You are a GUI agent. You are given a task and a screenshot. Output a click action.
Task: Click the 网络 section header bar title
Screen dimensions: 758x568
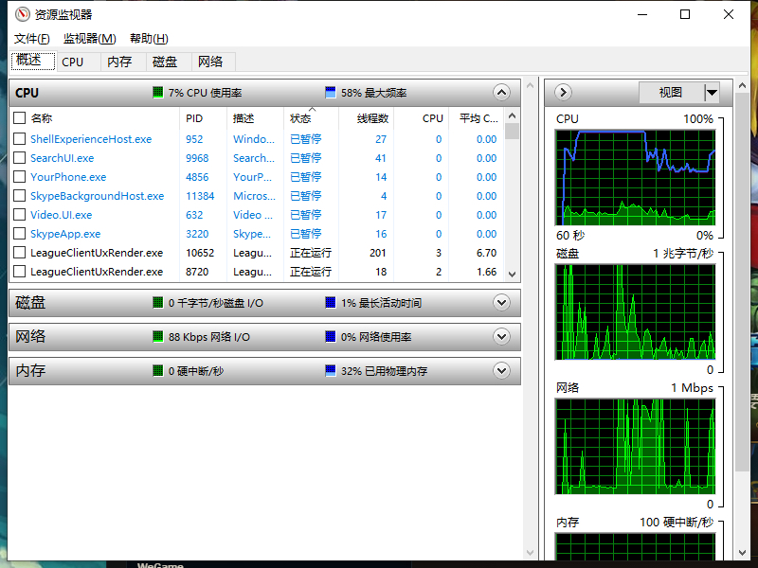tap(30, 337)
